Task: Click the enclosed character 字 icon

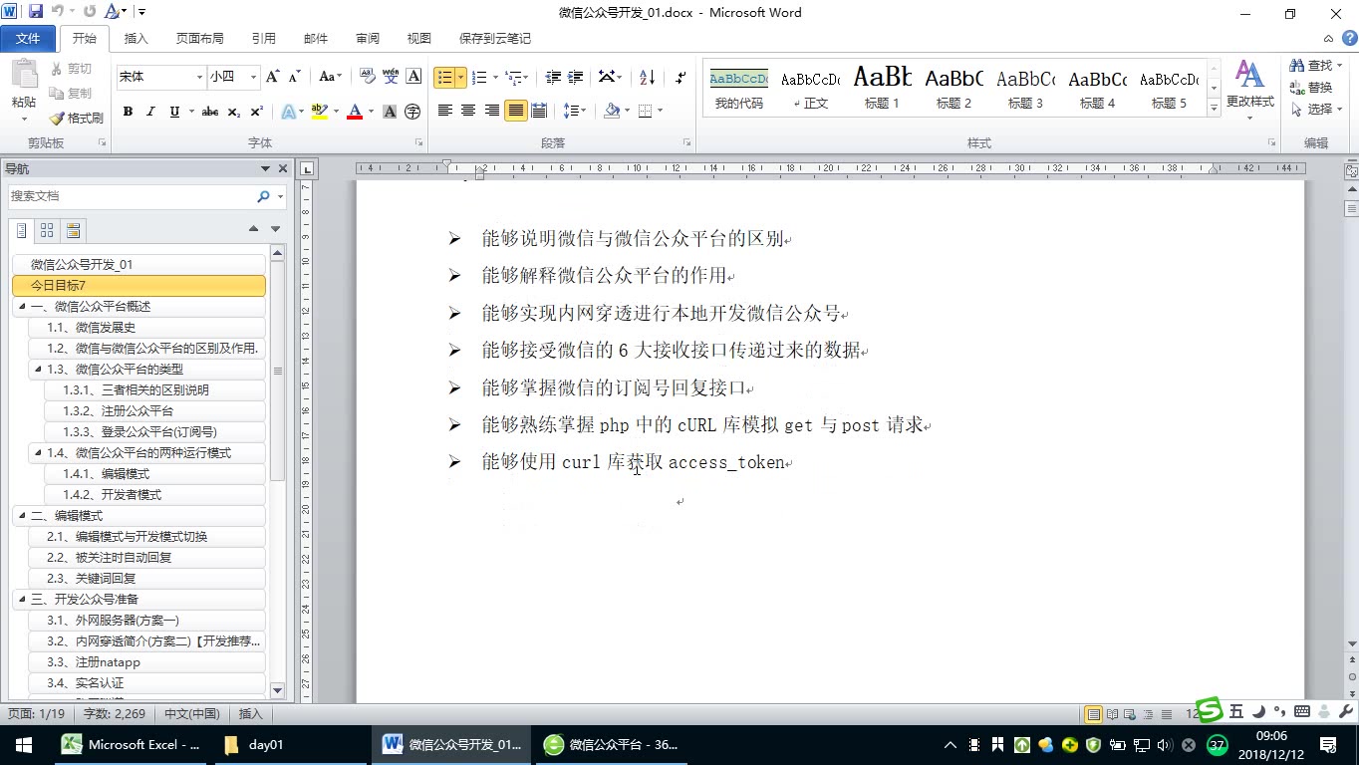Action: pos(412,112)
